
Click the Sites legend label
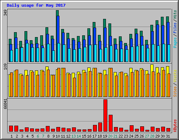(175, 92)
